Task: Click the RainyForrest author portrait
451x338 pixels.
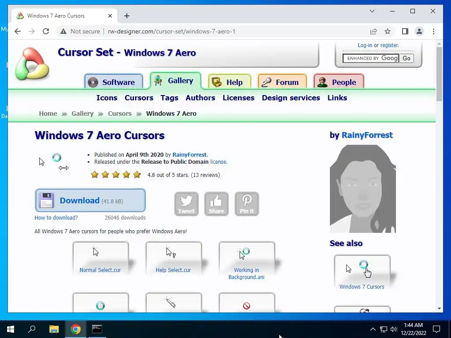Action: click(363, 189)
